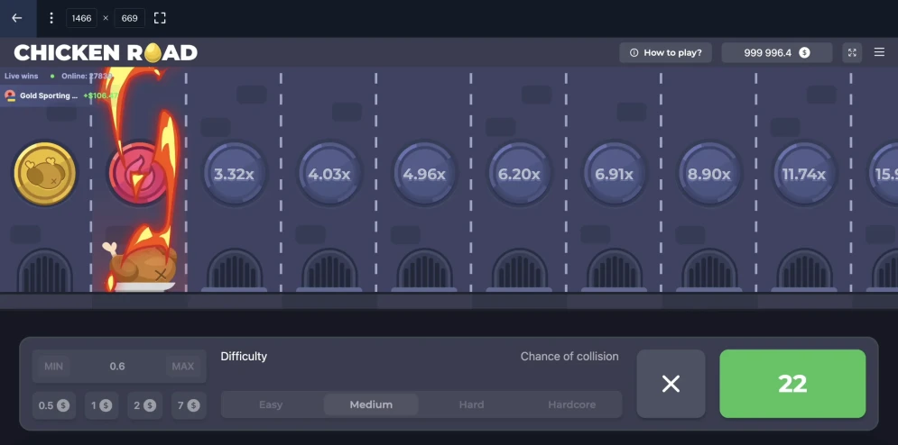Click the sewer grate below 6.91x
The height and width of the screenshot is (445, 898).
tap(614, 270)
